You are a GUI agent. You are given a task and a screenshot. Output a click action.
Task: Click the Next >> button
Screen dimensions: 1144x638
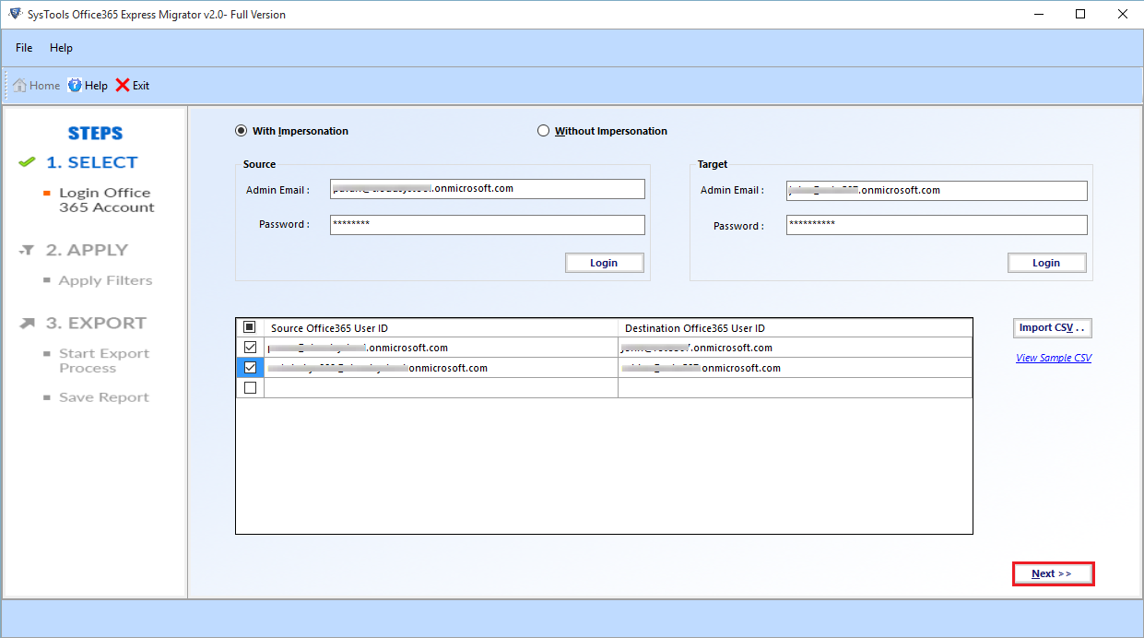(x=1053, y=573)
